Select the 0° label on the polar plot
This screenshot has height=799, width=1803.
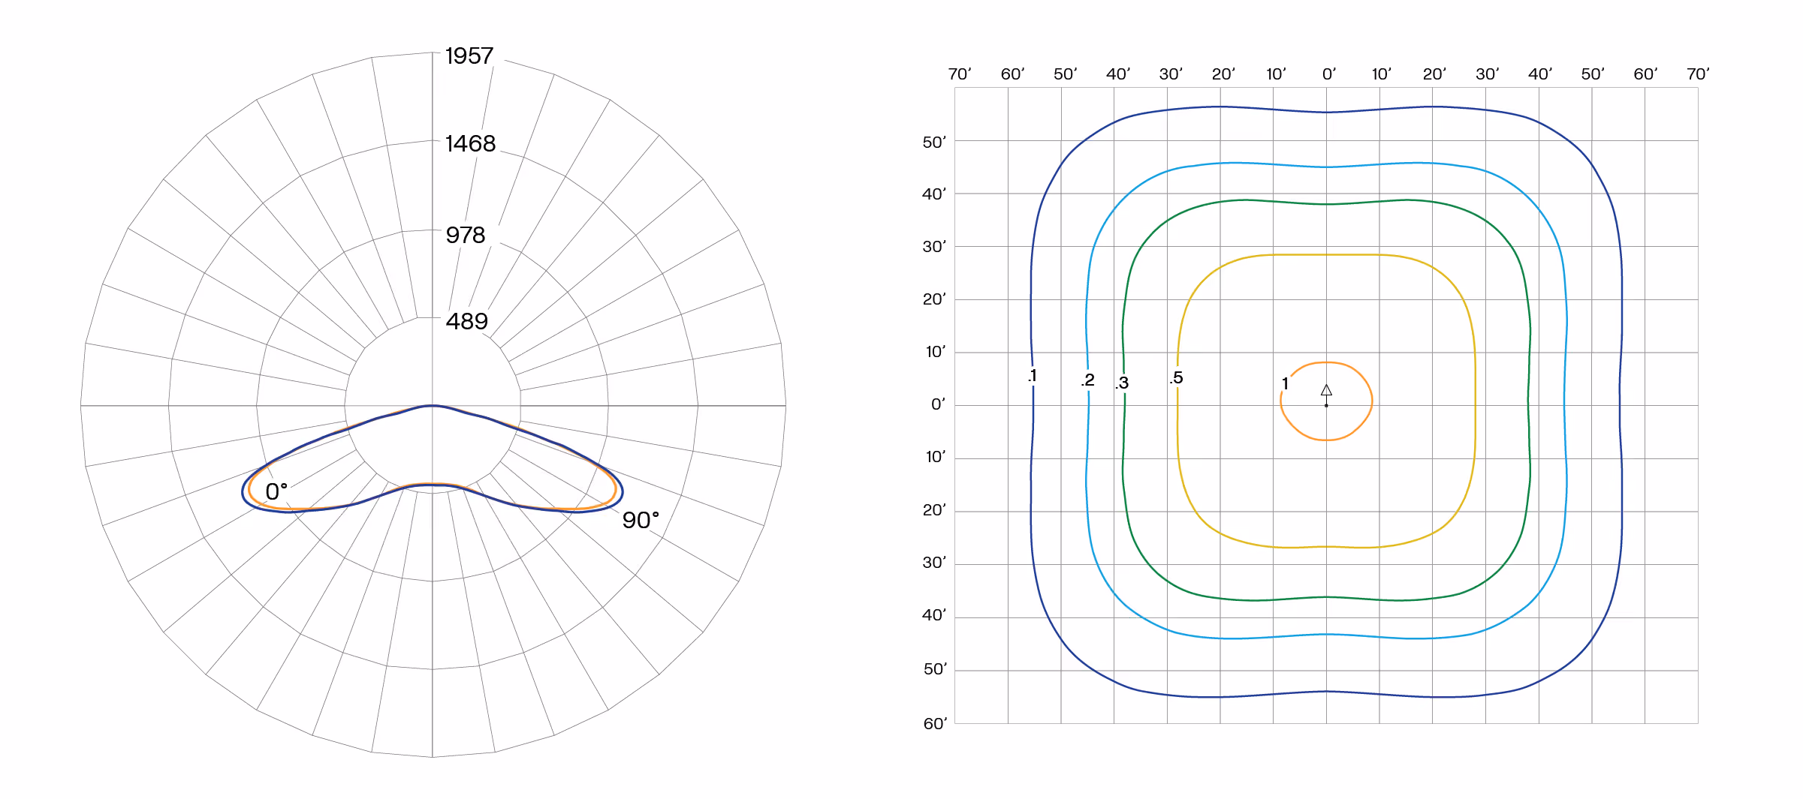click(276, 491)
